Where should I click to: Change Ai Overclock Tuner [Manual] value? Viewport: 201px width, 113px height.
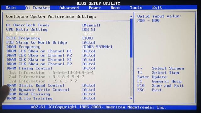point(91,25)
